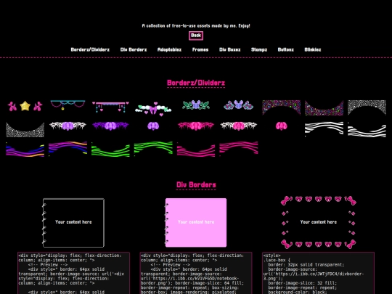Choose the bow with clouds and hearts divider
The image size is (392, 294).
(x=153, y=109)
